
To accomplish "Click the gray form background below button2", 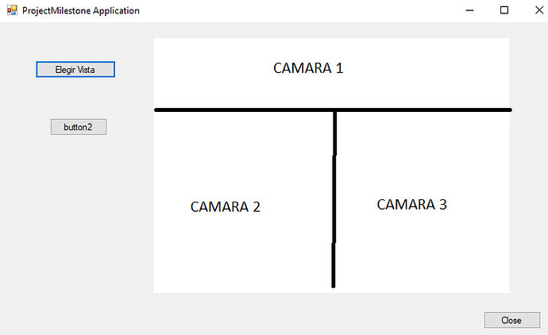I will click(78, 206).
